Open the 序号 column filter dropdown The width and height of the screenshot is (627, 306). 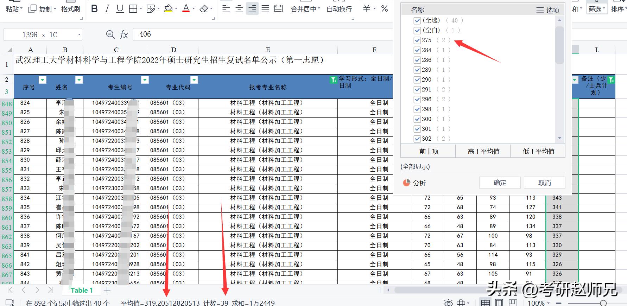click(x=43, y=80)
